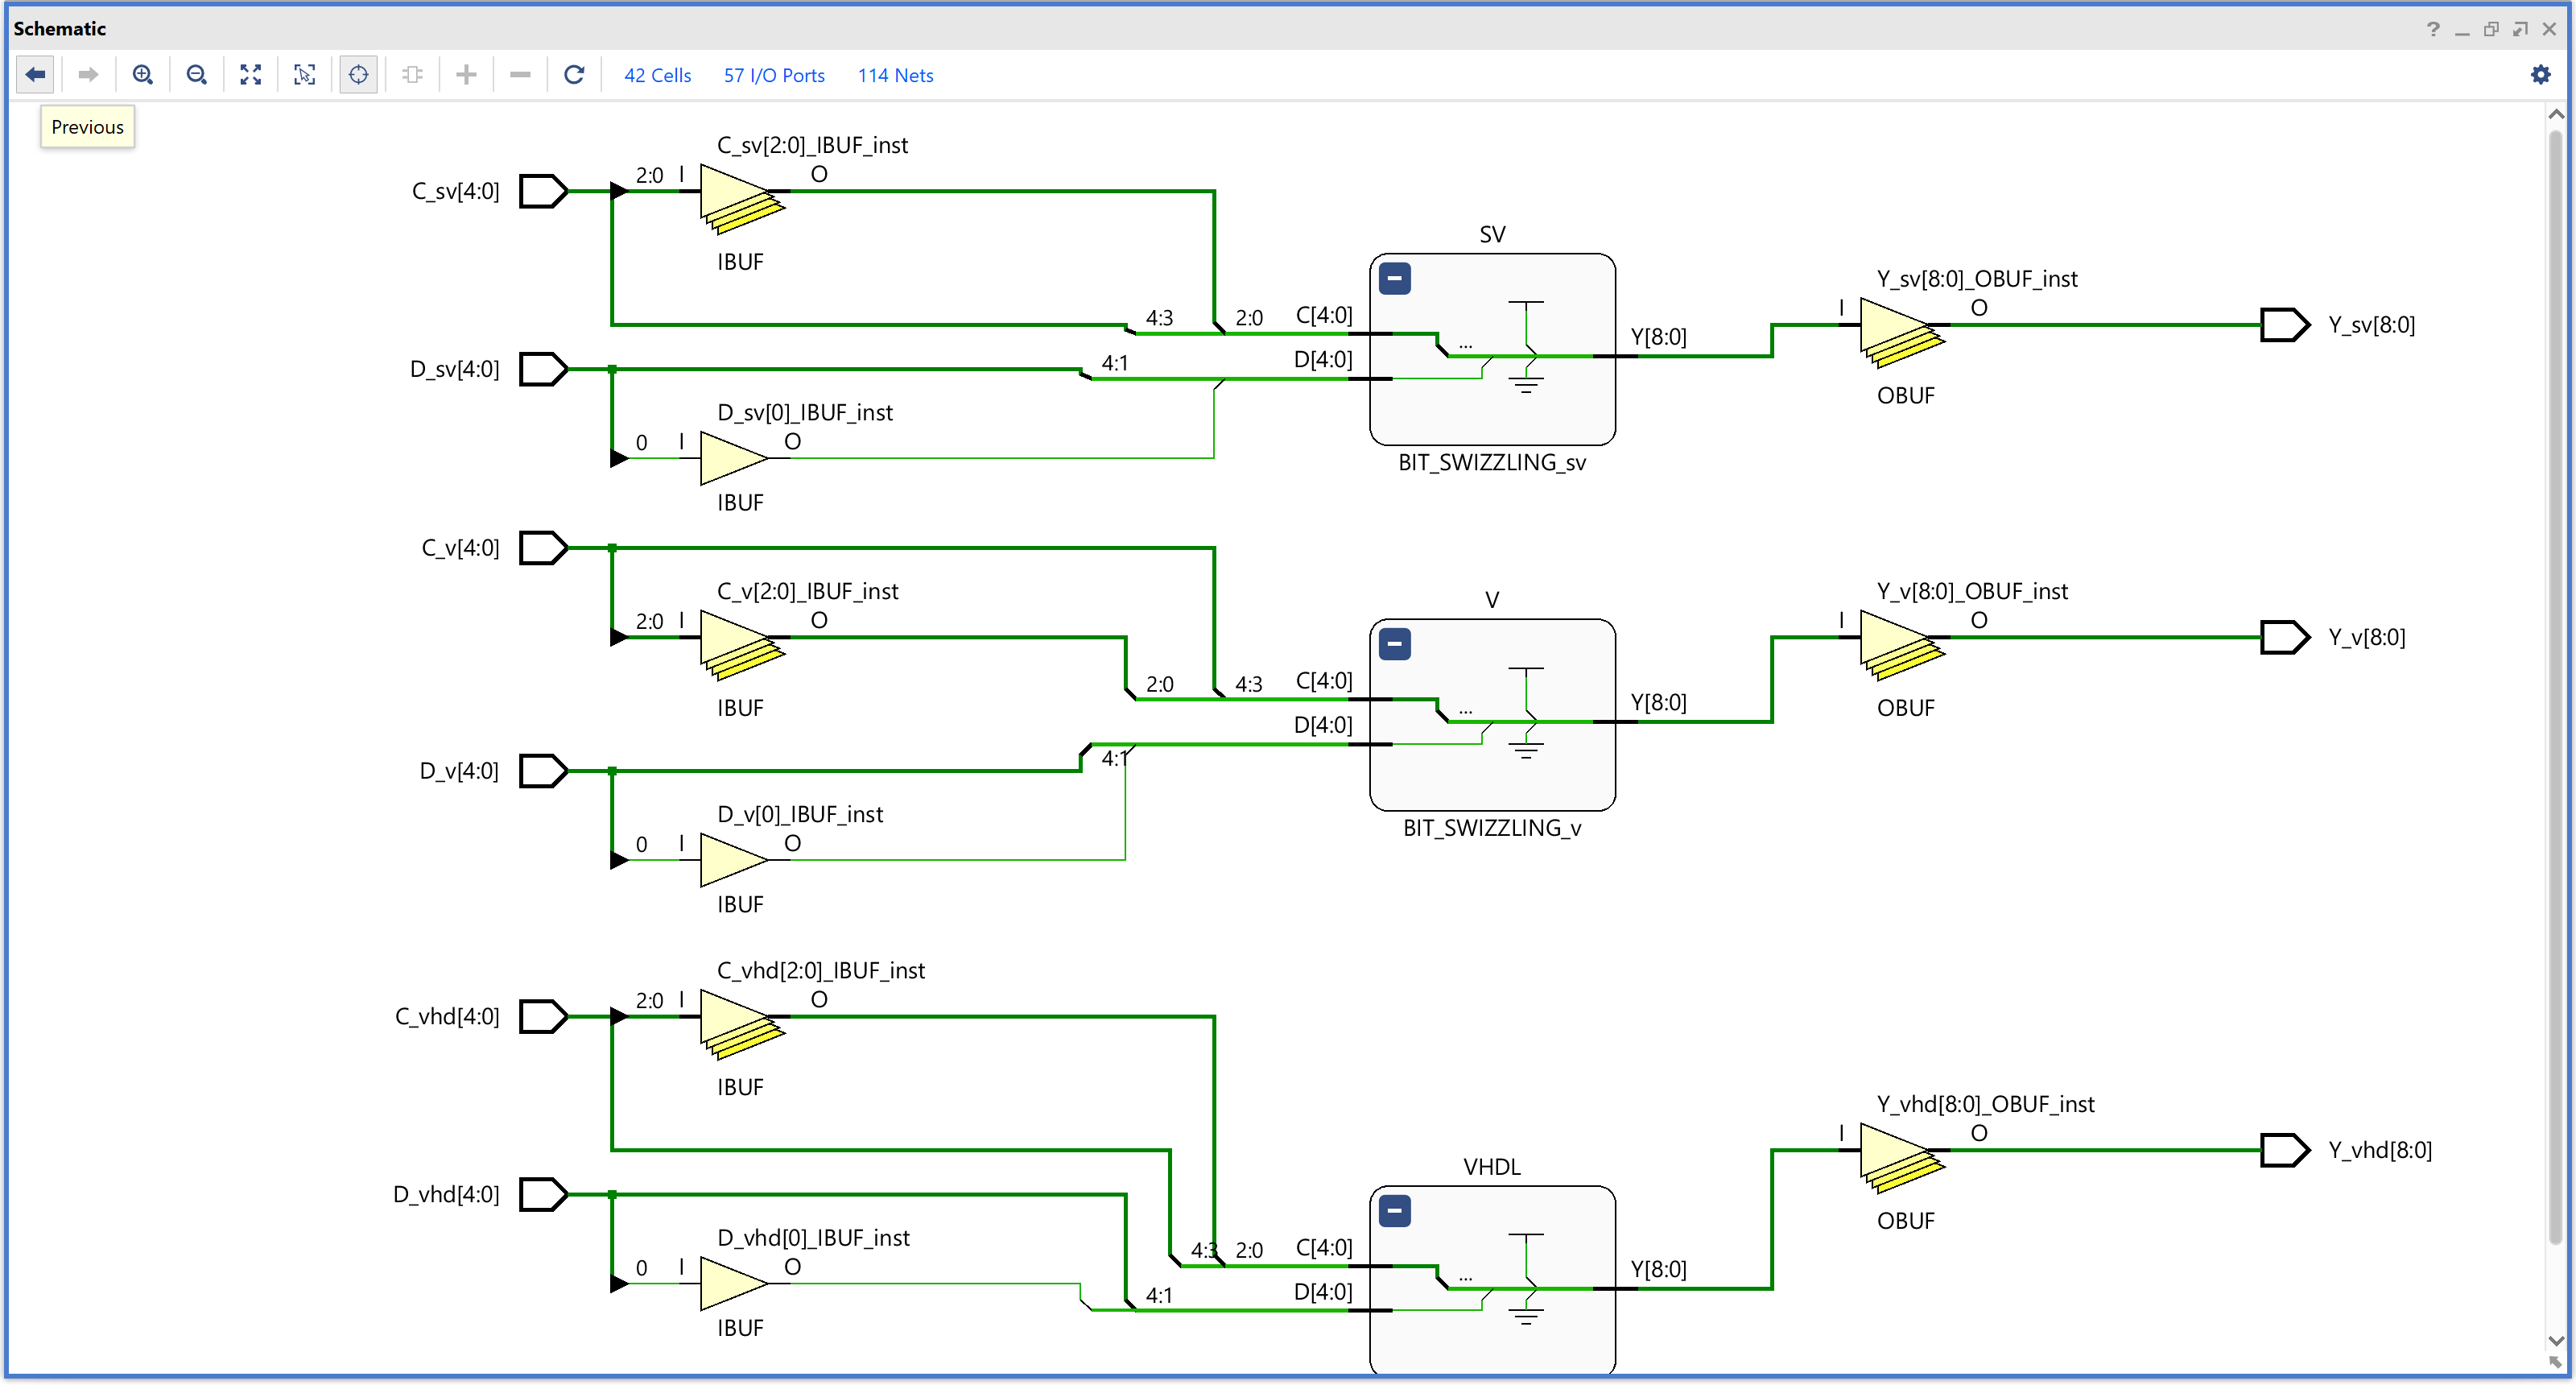Collapse the VHDL module block

pyautogui.click(x=1394, y=1210)
